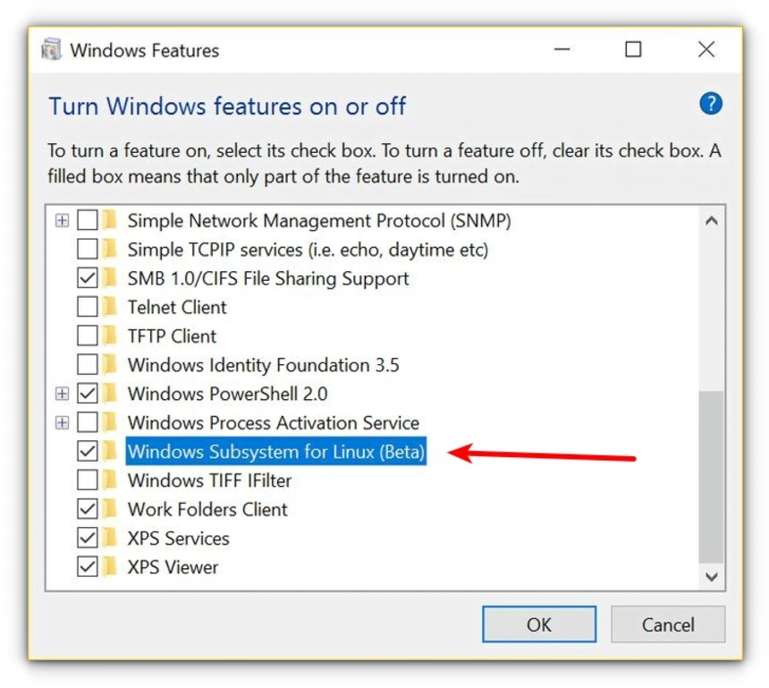The width and height of the screenshot is (769, 688).
Task: Dismiss the dialog with Cancel
Action: point(667,624)
